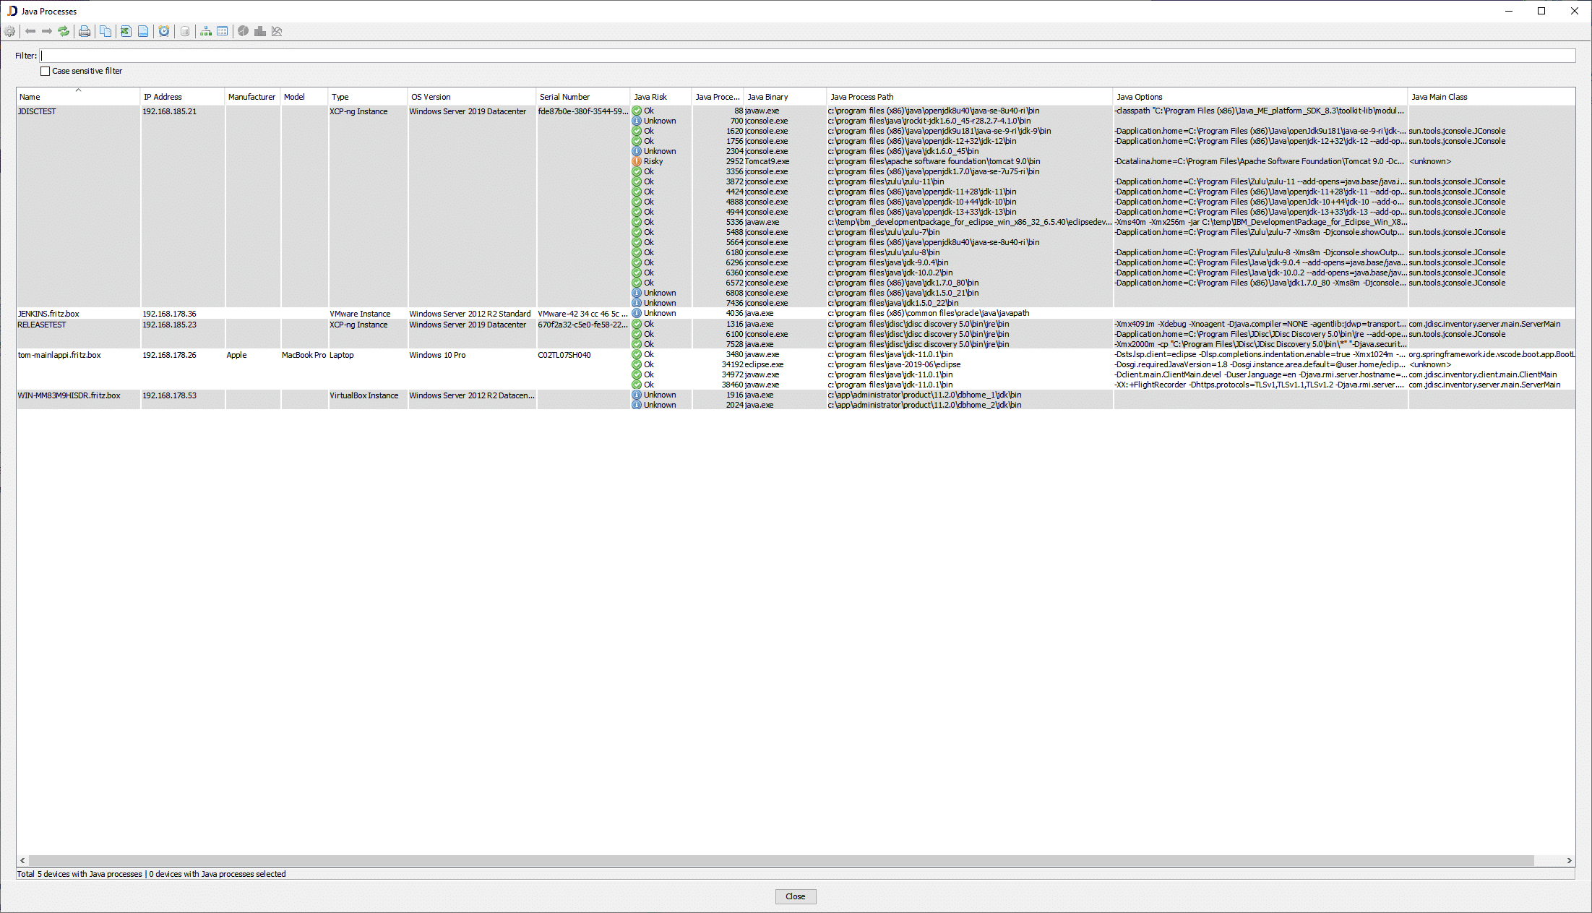Open the database storage icon

(185, 31)
